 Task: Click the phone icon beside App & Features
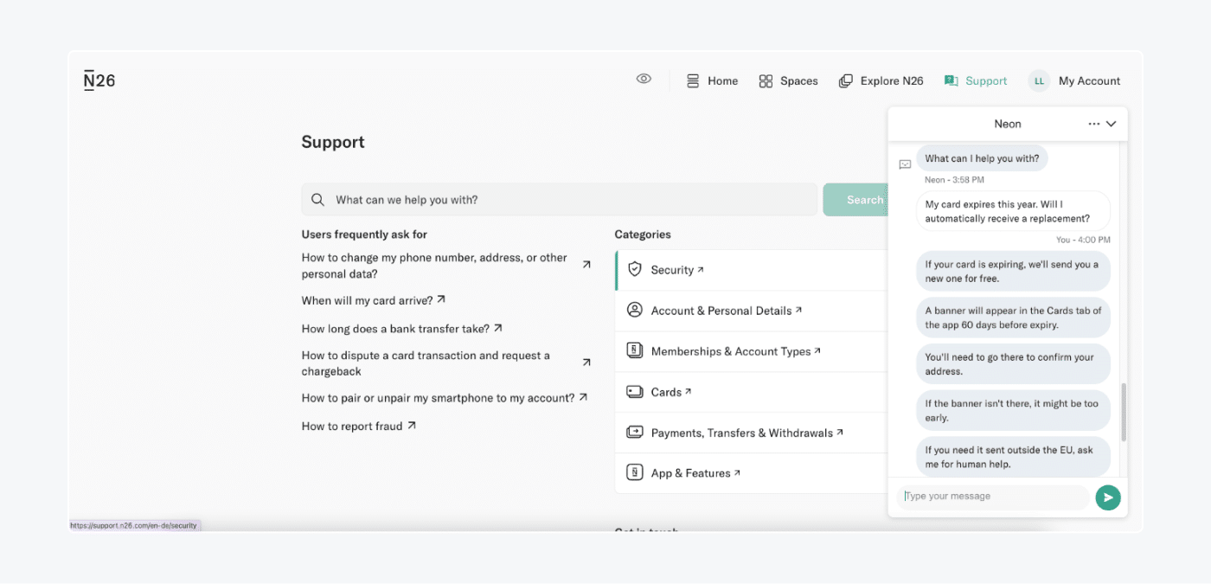pyautogui.click(x=635, y=472)
